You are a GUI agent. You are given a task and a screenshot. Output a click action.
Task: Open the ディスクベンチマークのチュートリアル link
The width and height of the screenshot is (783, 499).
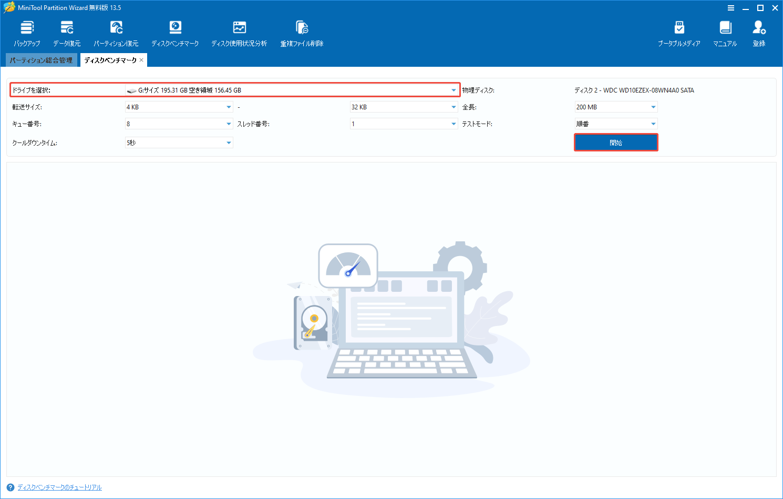point(58,487)
